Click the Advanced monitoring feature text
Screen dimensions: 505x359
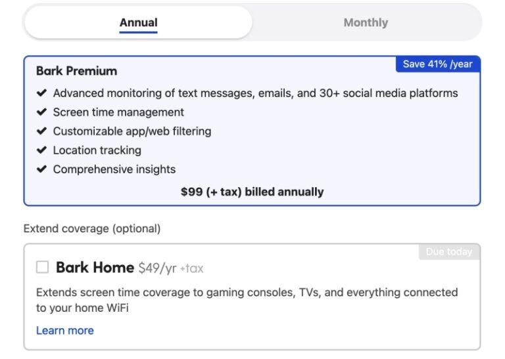[x=255, y=93]
